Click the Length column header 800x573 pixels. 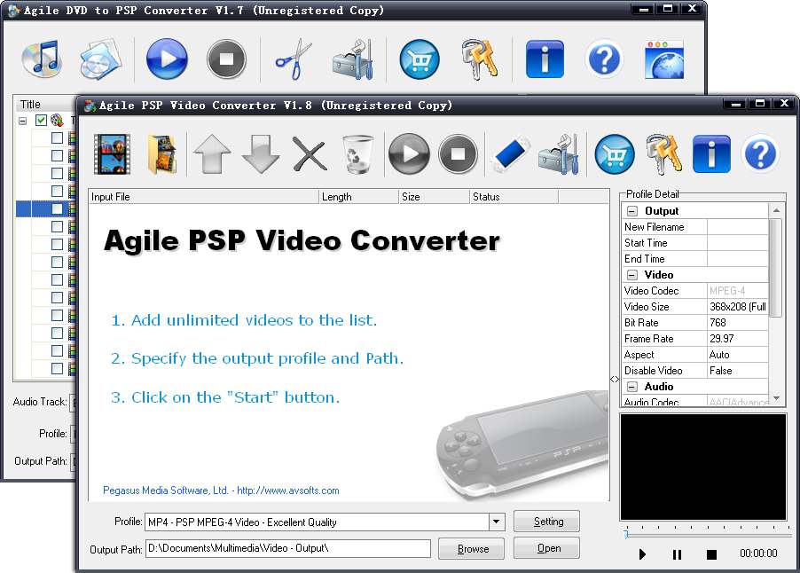358,196
